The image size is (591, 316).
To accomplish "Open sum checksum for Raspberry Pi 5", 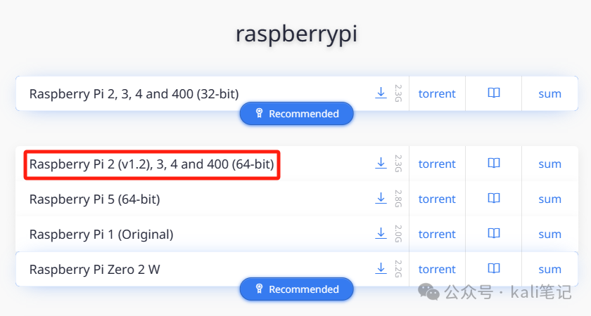I will (550, 199).
